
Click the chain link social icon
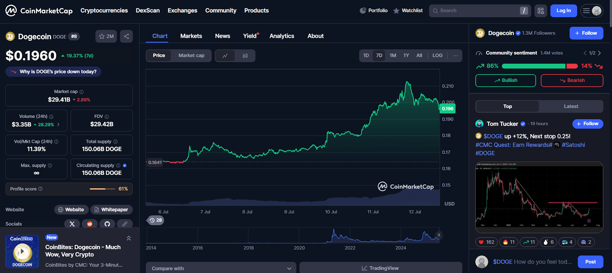pos(125,224)
